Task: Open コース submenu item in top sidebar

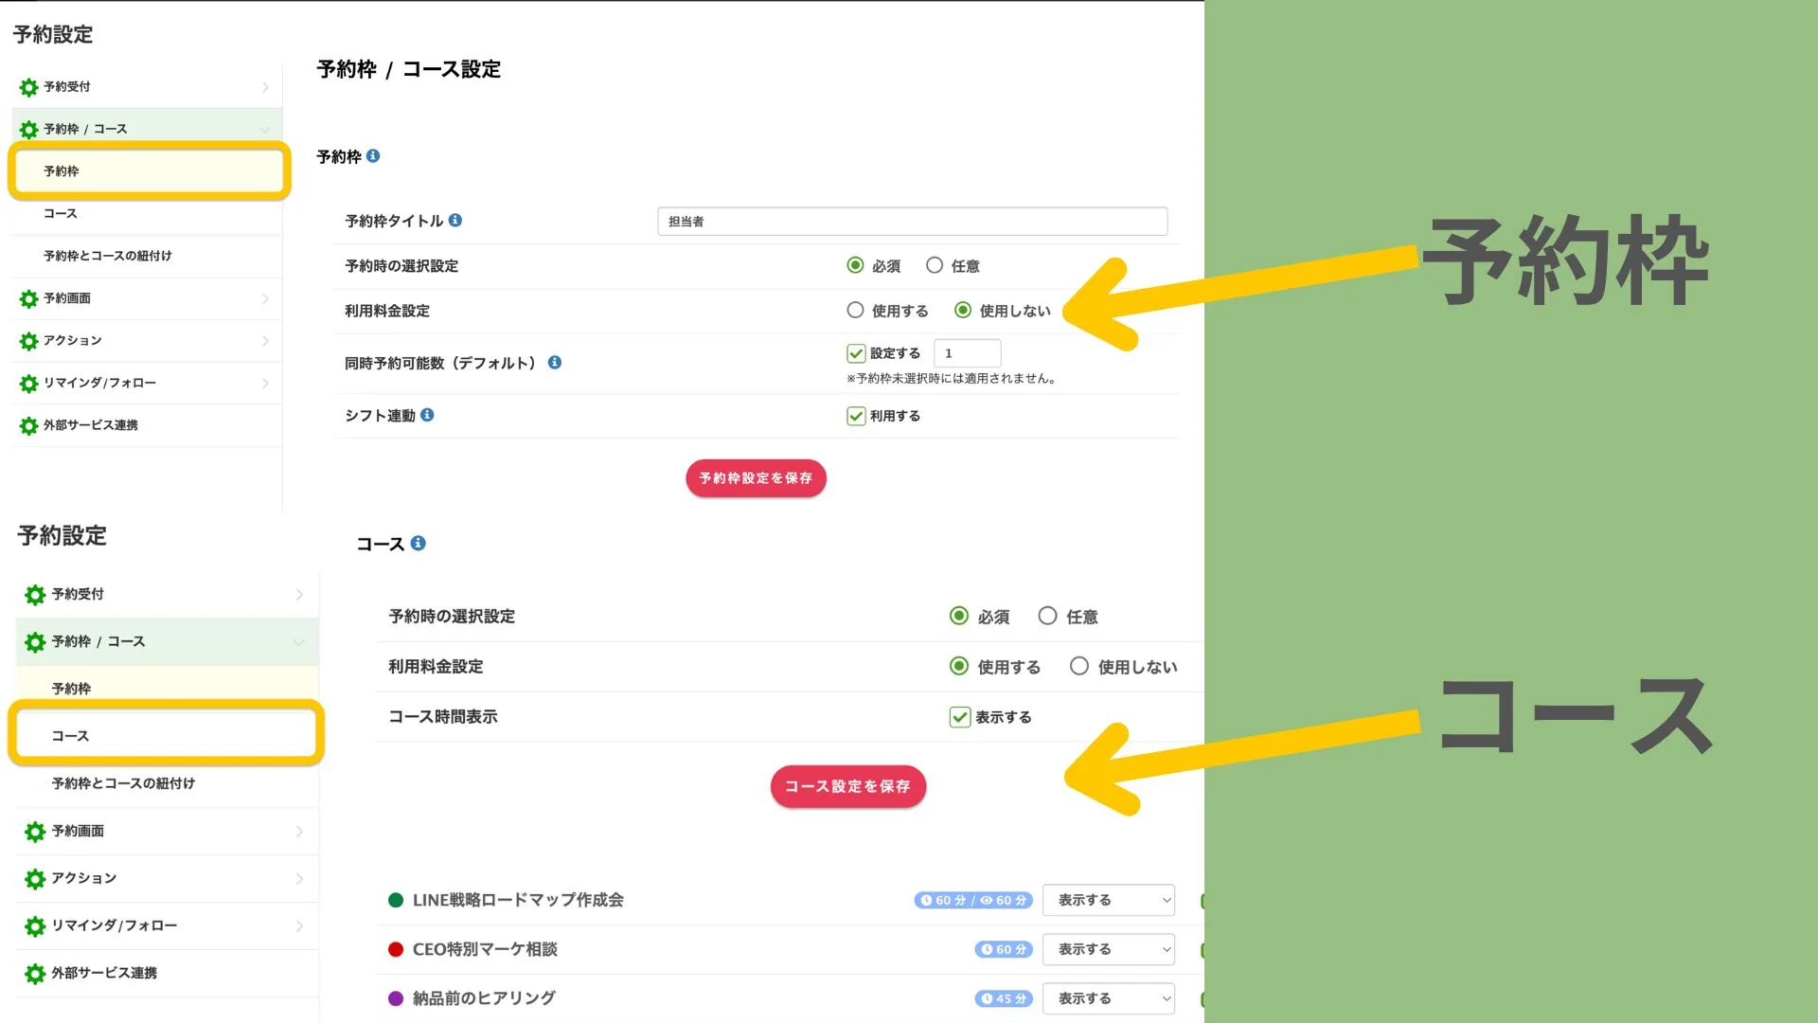Action: (x=149, y=214)
